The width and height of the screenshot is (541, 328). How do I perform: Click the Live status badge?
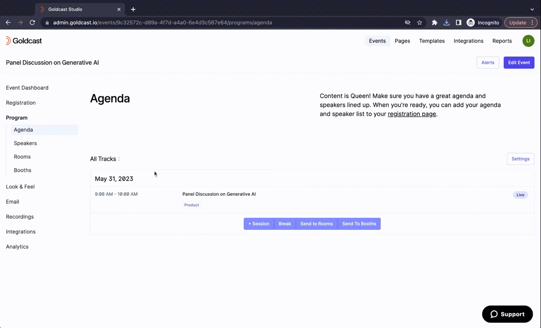tap(520, 195)
